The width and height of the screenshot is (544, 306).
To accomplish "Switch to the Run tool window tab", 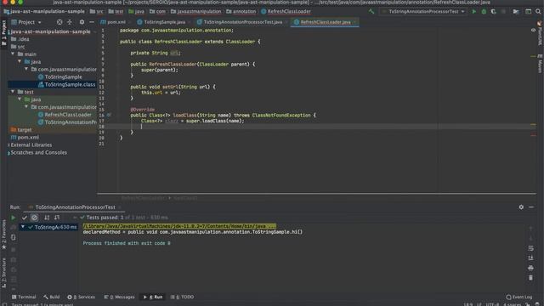I will (153, 297).
